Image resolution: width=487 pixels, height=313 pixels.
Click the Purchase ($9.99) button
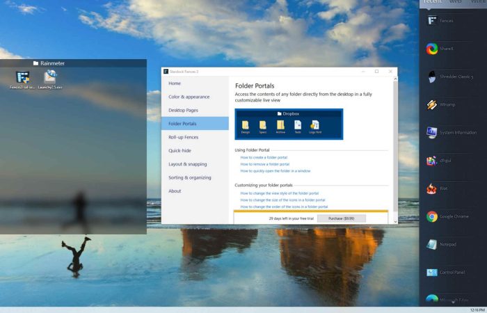tap(342, 218)
